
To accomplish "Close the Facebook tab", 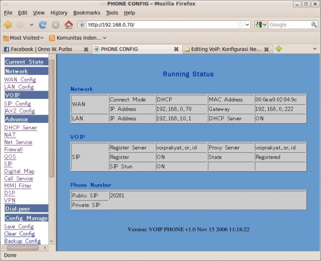I will click(86, 49).
